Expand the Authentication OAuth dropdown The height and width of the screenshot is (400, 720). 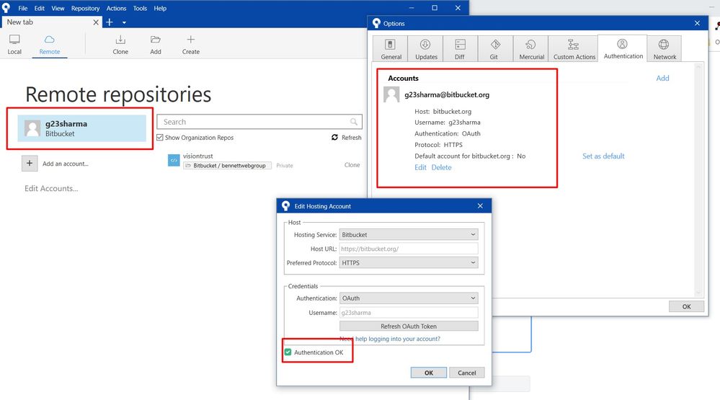coord(409,298)
